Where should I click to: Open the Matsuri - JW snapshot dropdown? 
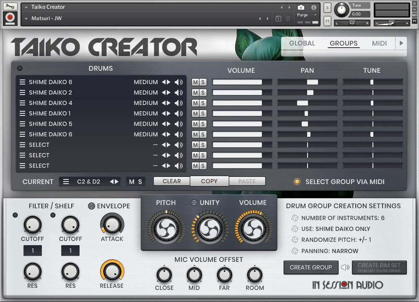coord(26,19)
